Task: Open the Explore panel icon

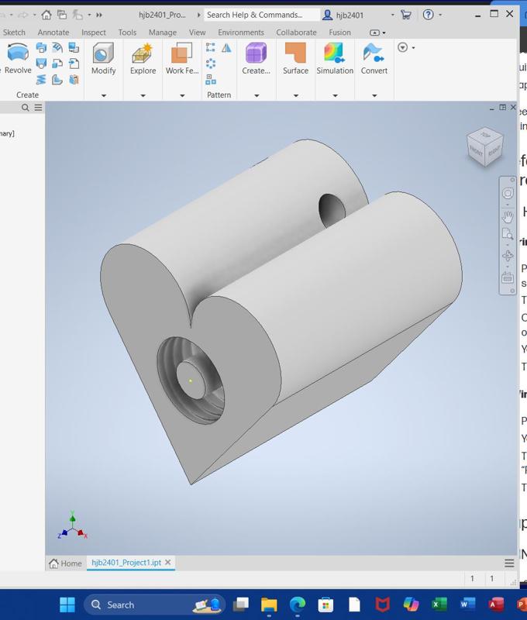Action: click(143, 53)
